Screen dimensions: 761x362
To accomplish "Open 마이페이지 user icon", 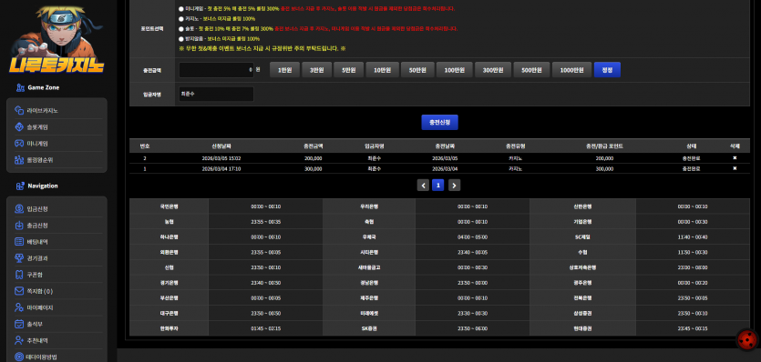I will coord(19,307).
